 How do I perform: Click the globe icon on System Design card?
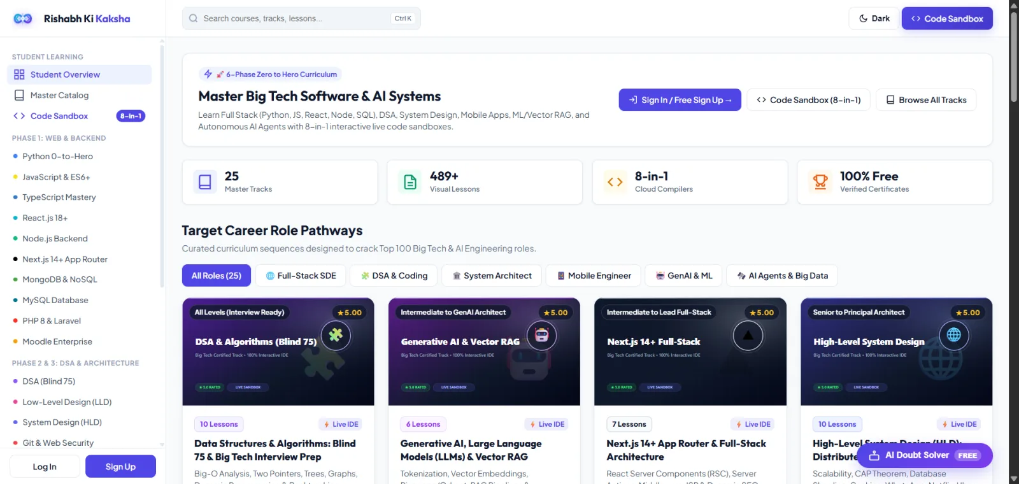point(953,335)
